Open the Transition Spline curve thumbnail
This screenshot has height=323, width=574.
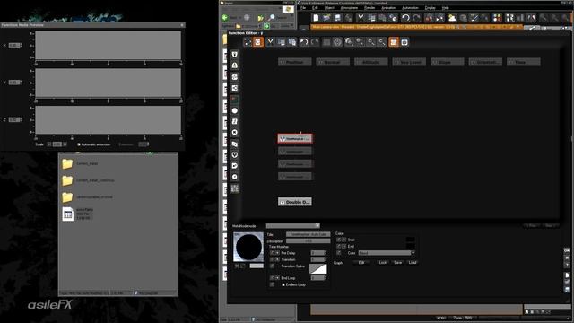317,268
